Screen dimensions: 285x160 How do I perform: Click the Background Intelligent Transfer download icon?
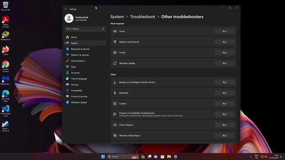(x=115, y=82)
